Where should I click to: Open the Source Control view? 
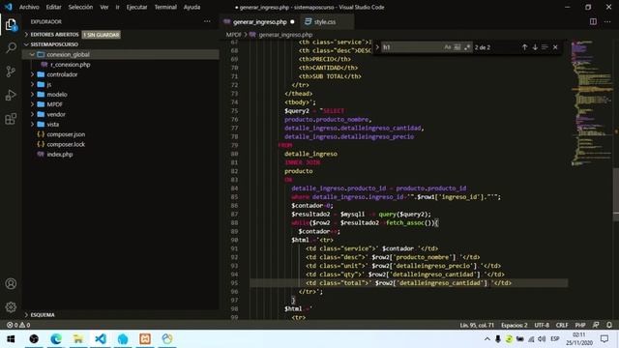click(11, 72)
